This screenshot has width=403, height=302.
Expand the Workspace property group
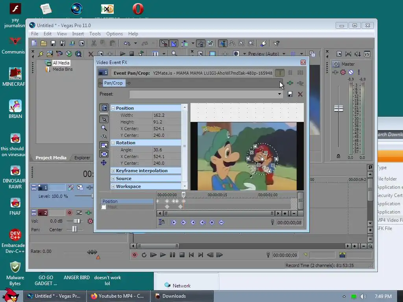(x=113, y=186)
